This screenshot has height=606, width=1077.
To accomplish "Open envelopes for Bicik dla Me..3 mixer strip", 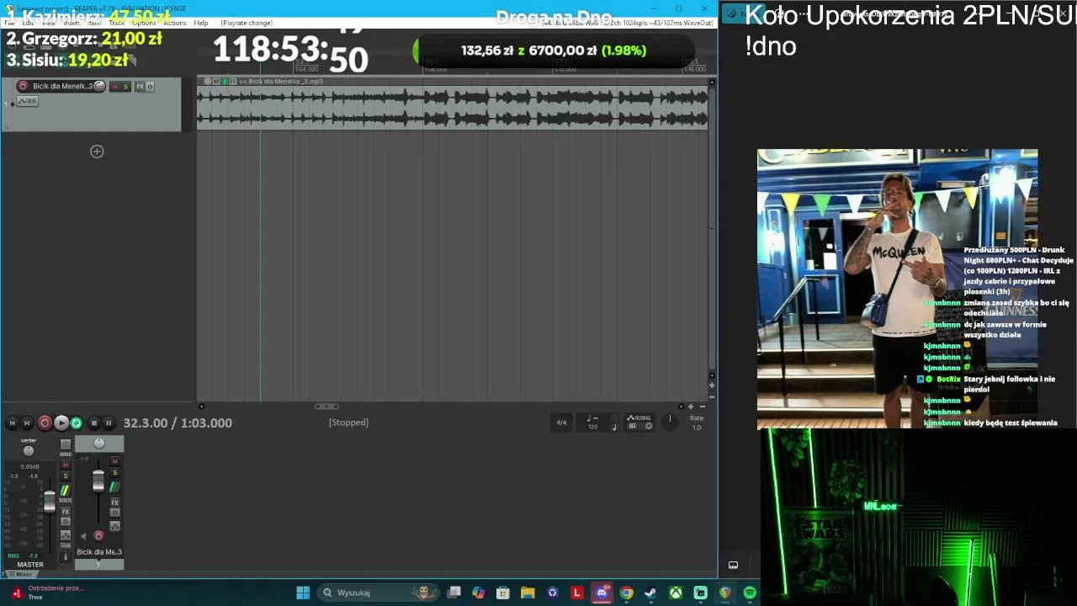I will click(x=115, y=527).
